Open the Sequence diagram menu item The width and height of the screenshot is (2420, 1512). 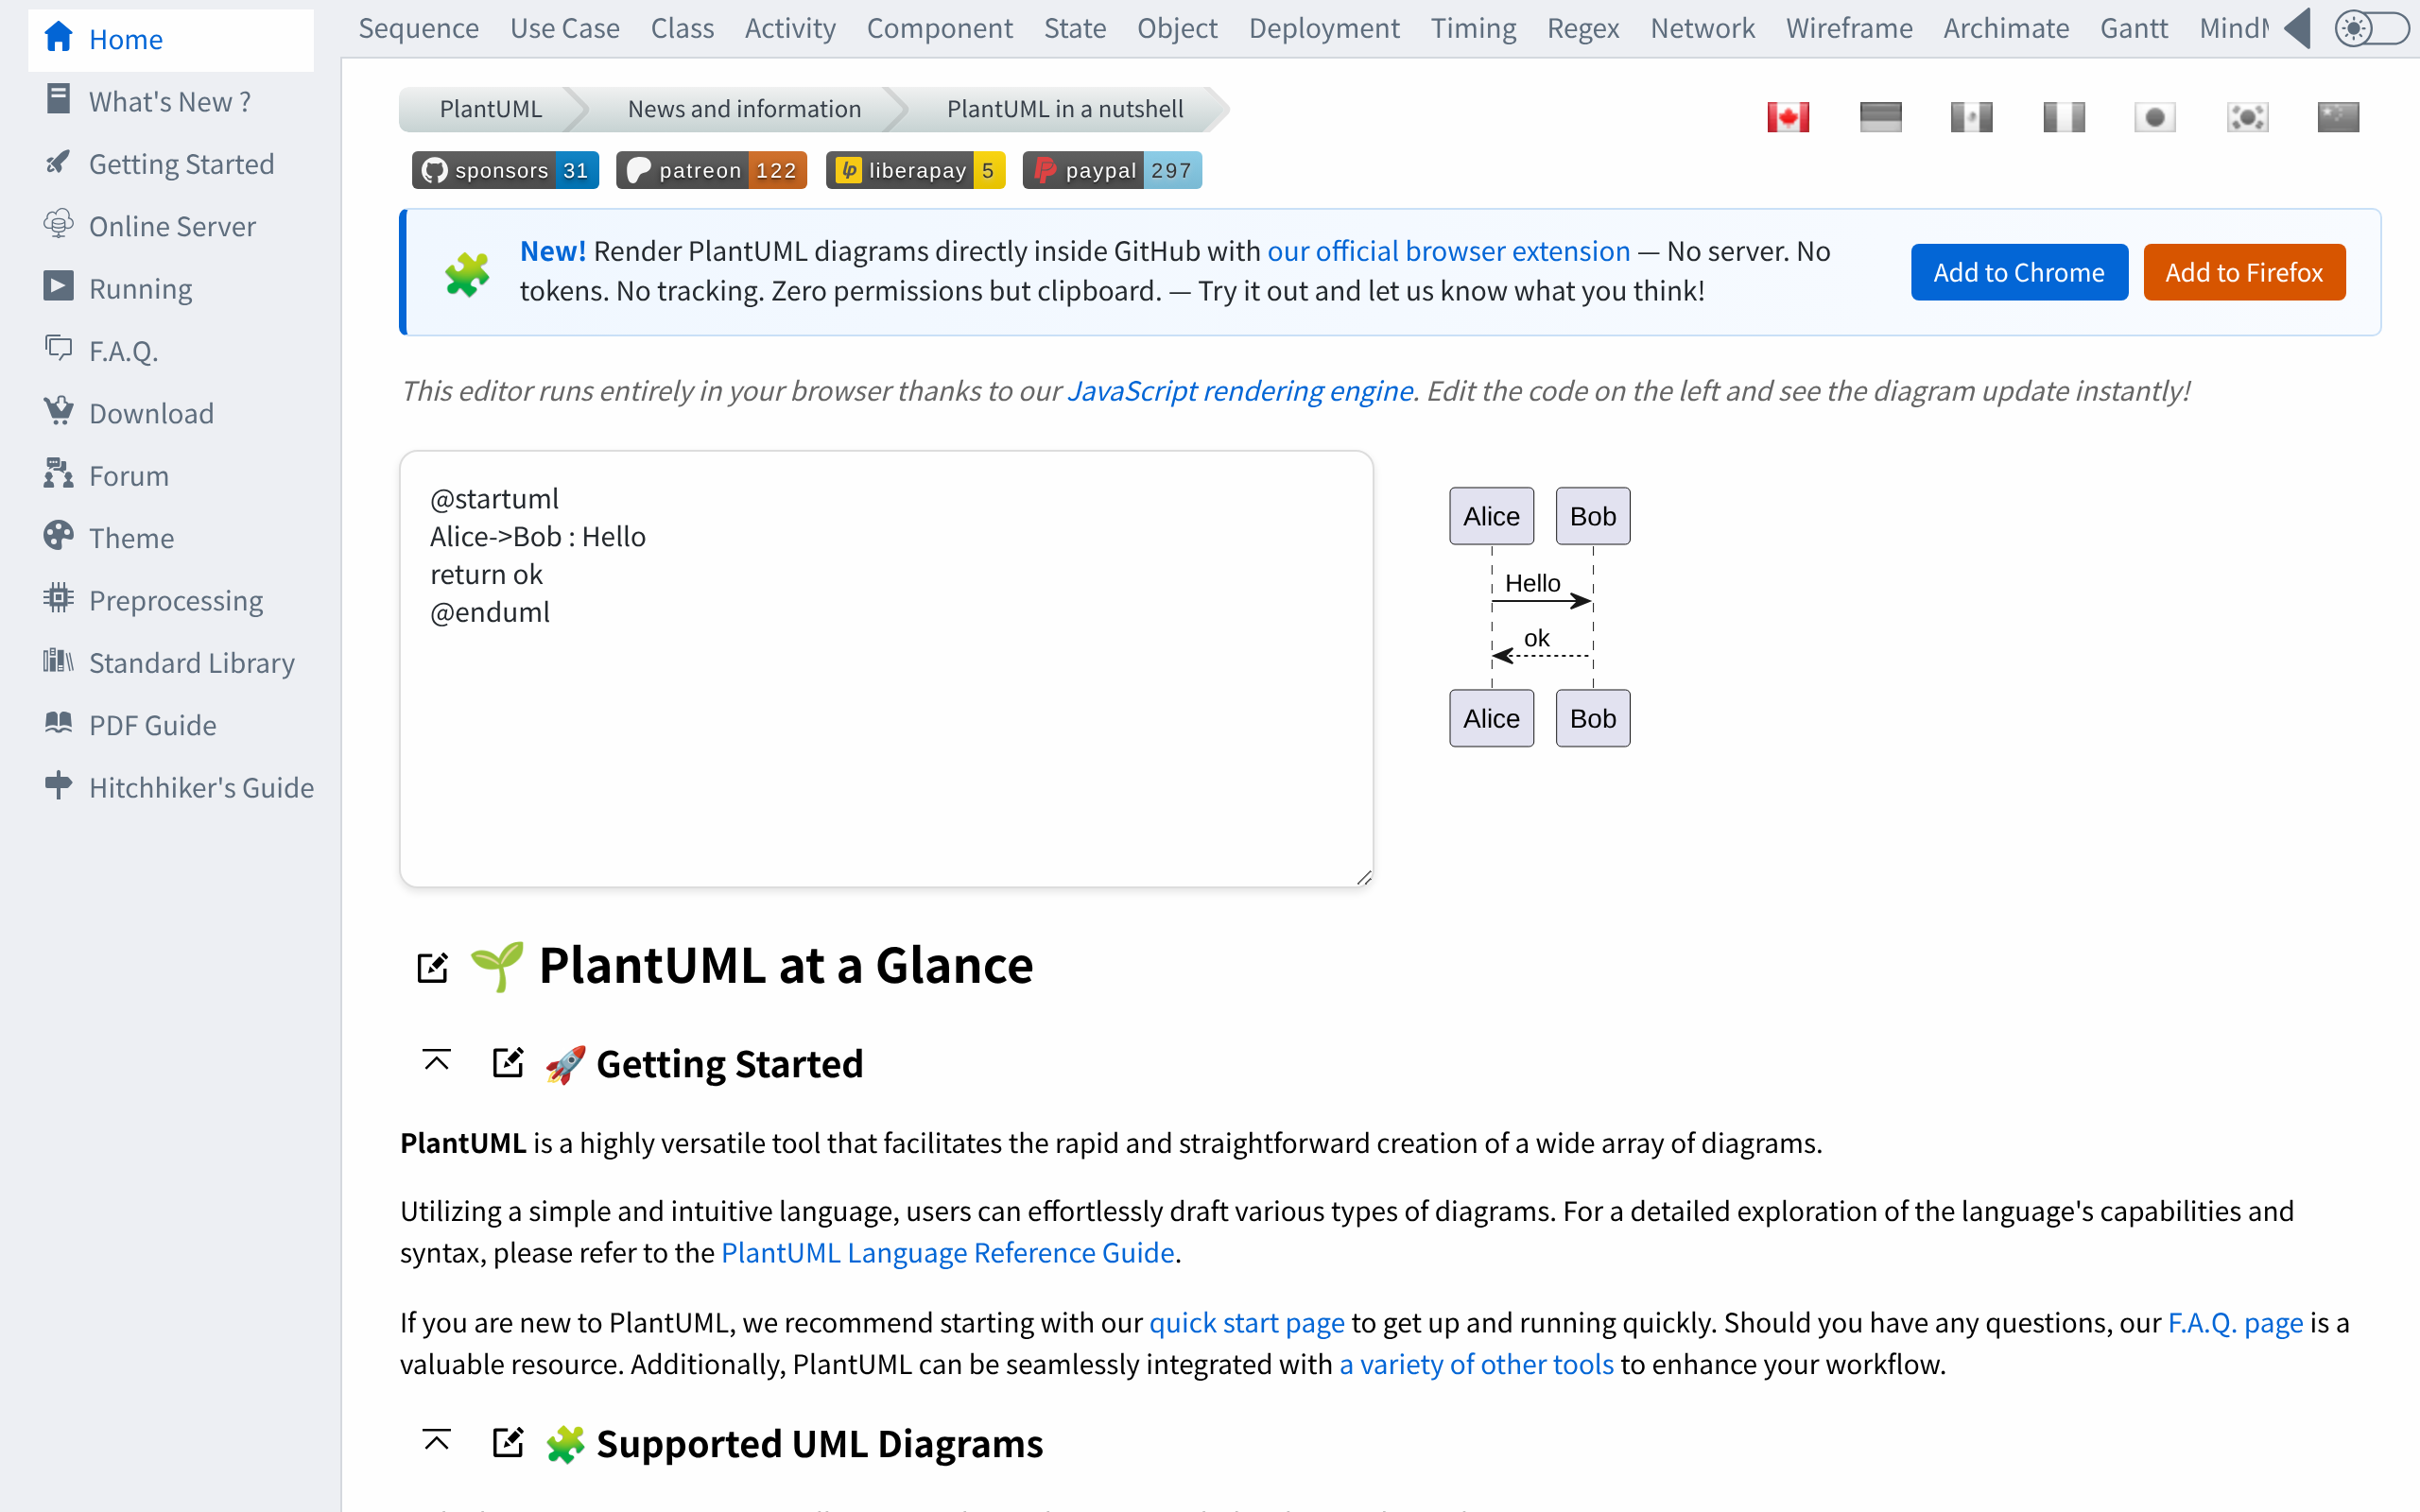pos(418,28)
